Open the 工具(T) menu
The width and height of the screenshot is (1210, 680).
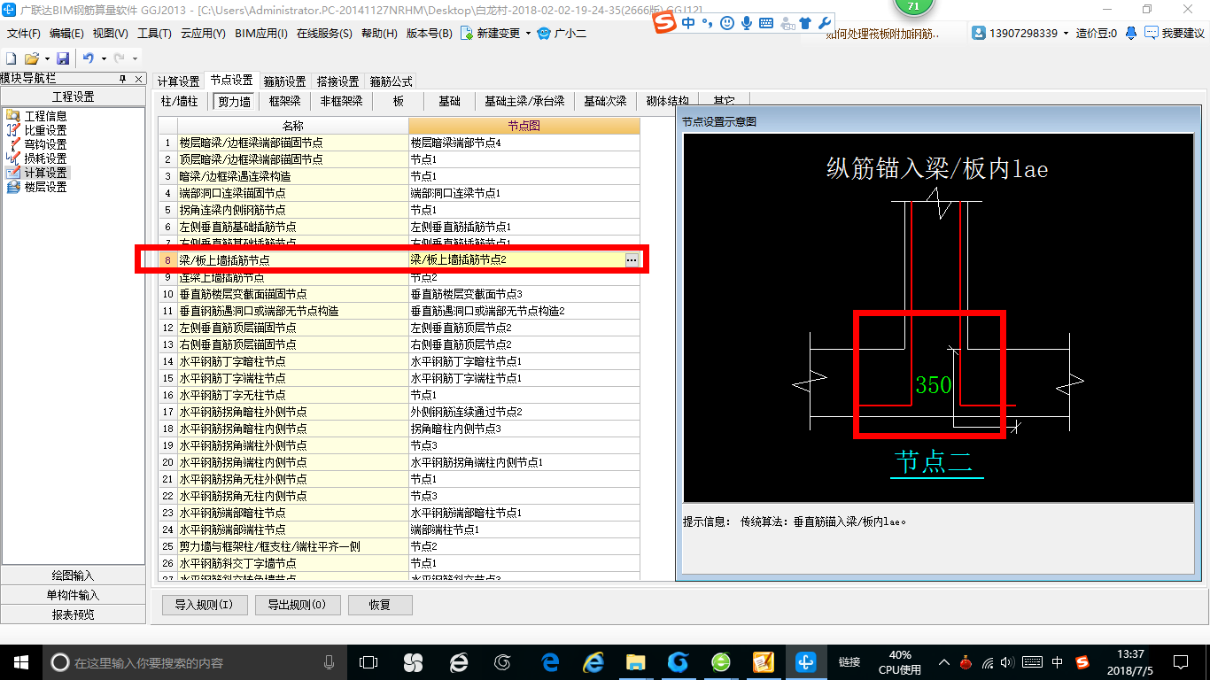coord(154,34)
